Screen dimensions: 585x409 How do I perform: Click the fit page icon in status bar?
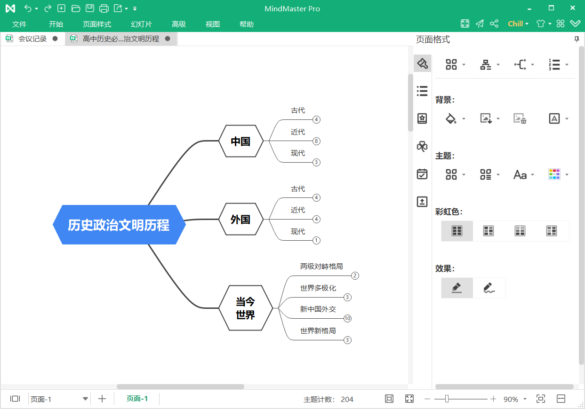click(x=389, y=399)
